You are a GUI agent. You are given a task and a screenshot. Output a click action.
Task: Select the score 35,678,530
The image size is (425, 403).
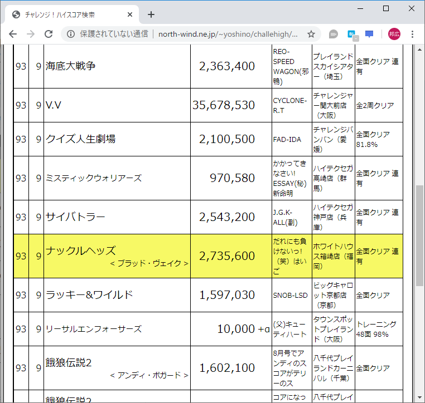(x=224, y=105)
